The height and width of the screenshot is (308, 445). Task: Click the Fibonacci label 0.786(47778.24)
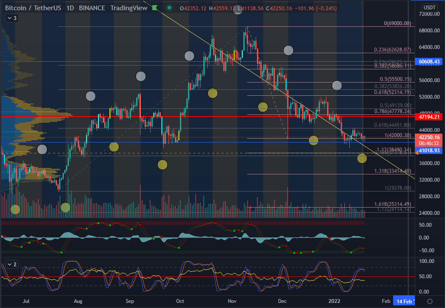point(393,111)
